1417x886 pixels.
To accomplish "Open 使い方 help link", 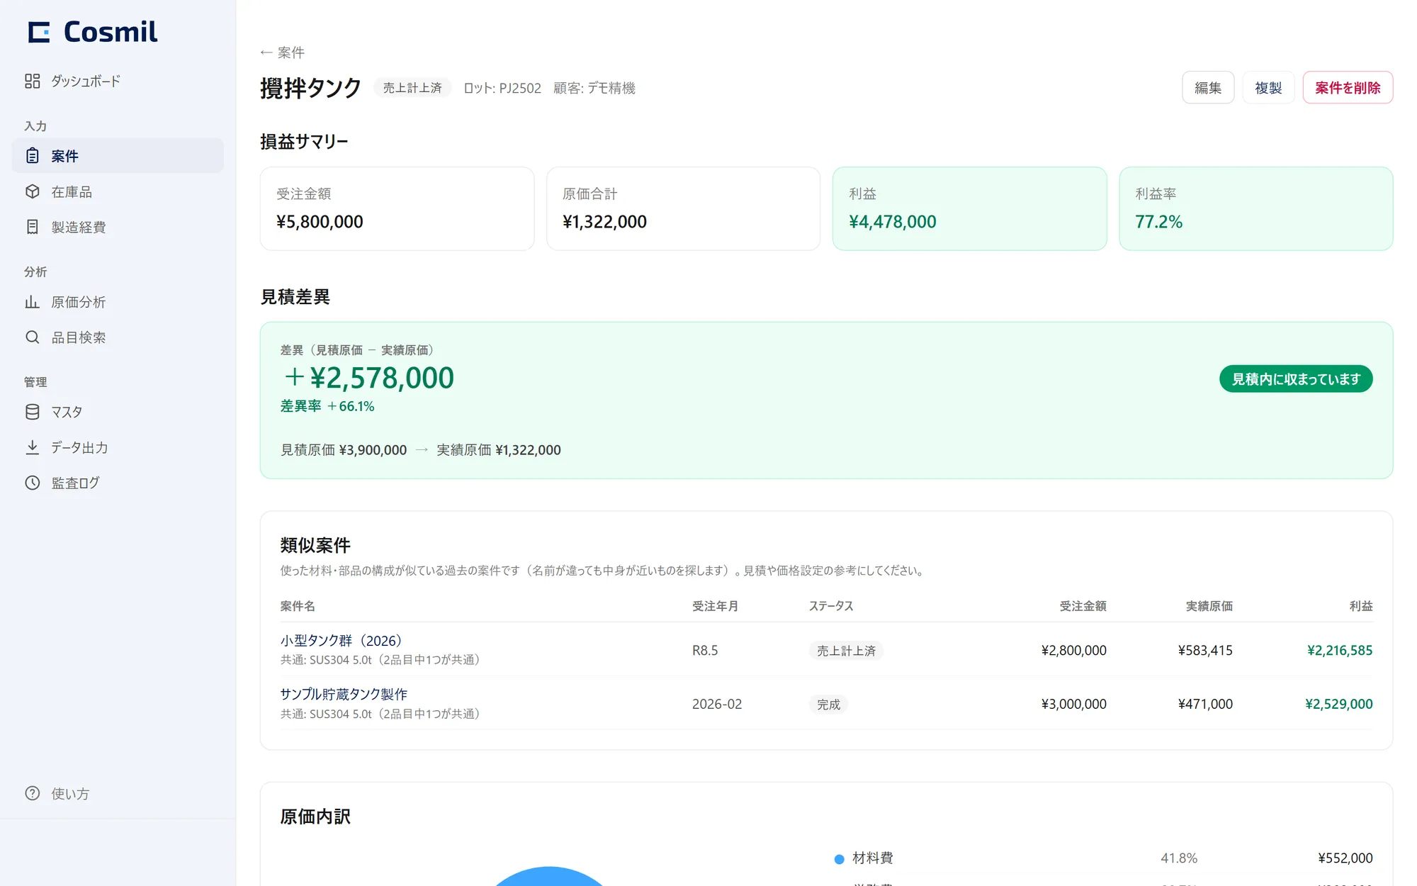I will (118, 793).
